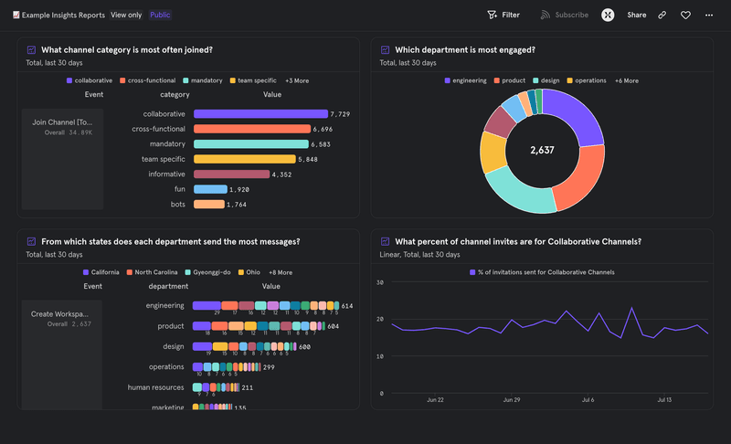Image resolution: width=731 pixels, height=444 pixels.
Task: Click the Subscribe feed icon
Action: 546,16
